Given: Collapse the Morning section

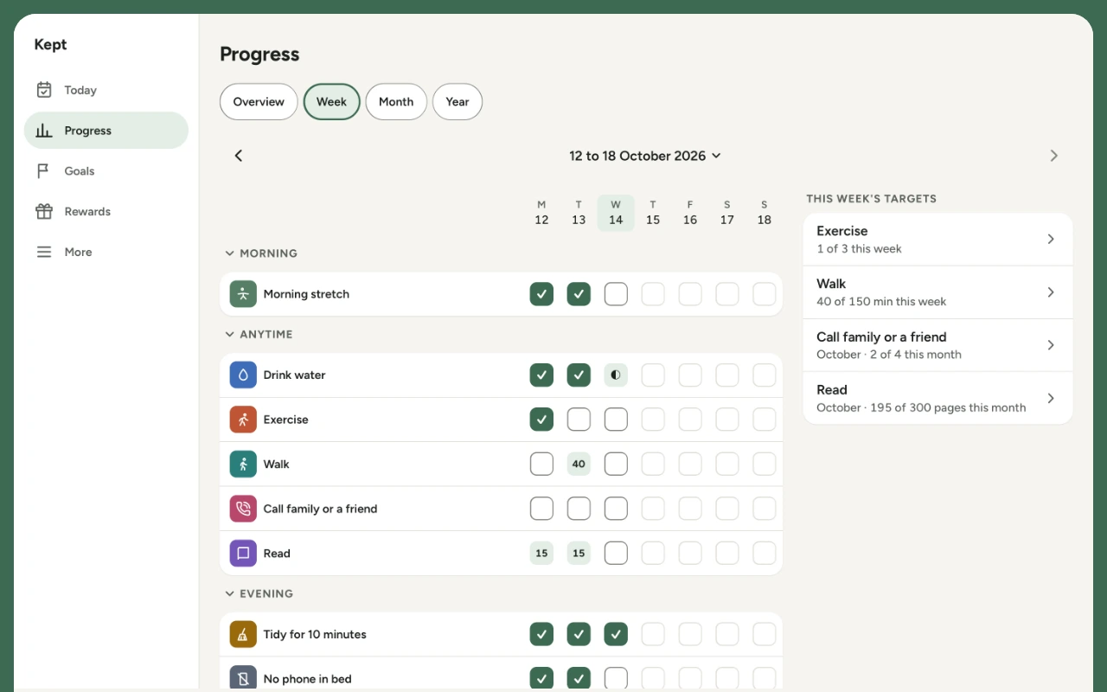Looking at the screenshot, I should (x=261, y=253).
